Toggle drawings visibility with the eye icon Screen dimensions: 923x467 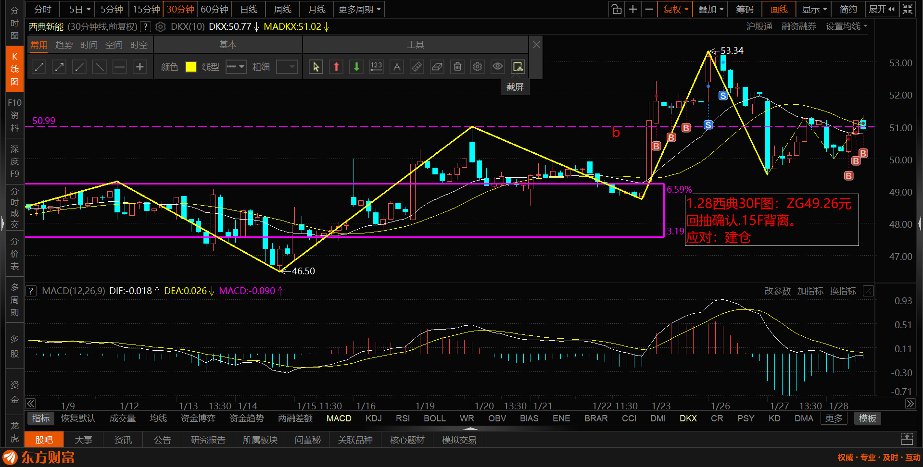(497, 67)
